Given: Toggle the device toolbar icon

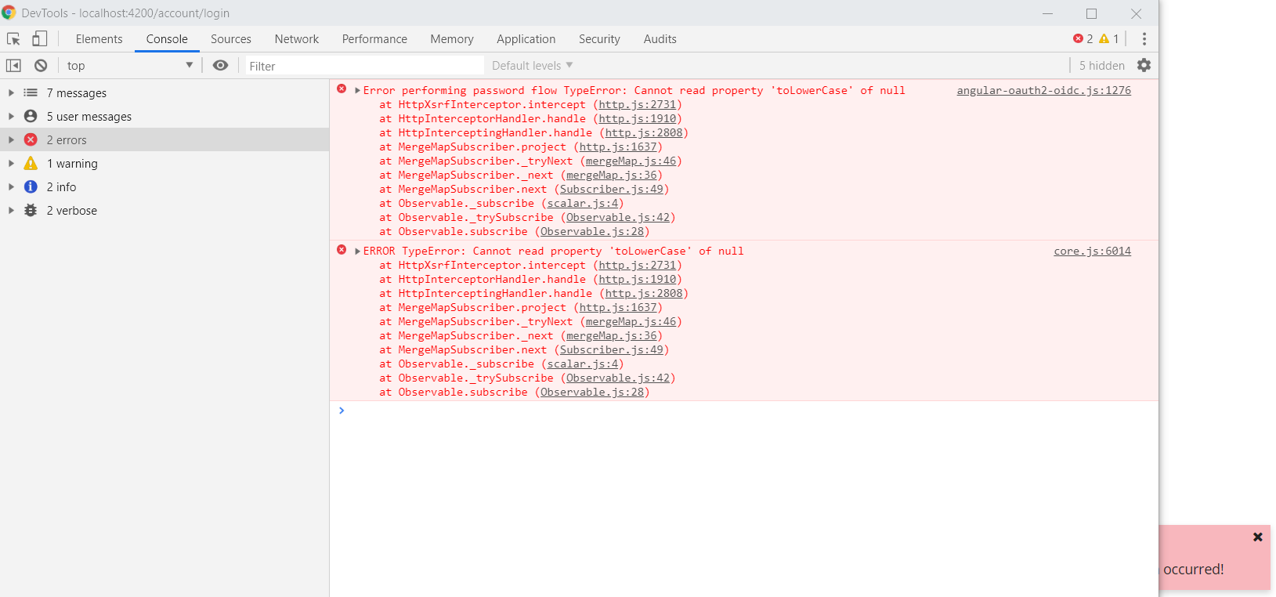Looking at the screenshot, I should click(x=39, y=38).
